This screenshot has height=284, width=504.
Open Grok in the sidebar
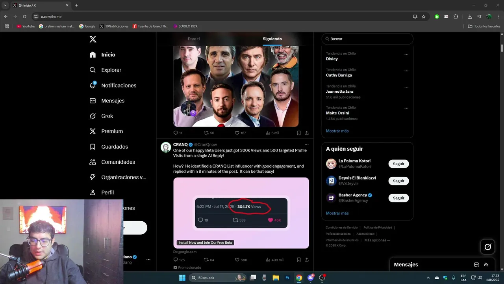coord(102,116)
